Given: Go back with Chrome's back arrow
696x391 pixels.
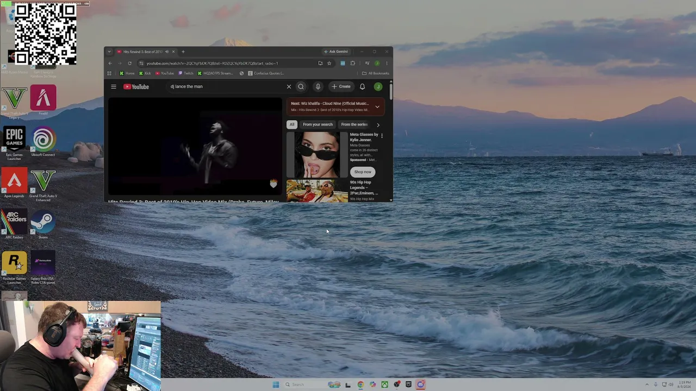Looking at the screenshot, I should coord(110,64).
